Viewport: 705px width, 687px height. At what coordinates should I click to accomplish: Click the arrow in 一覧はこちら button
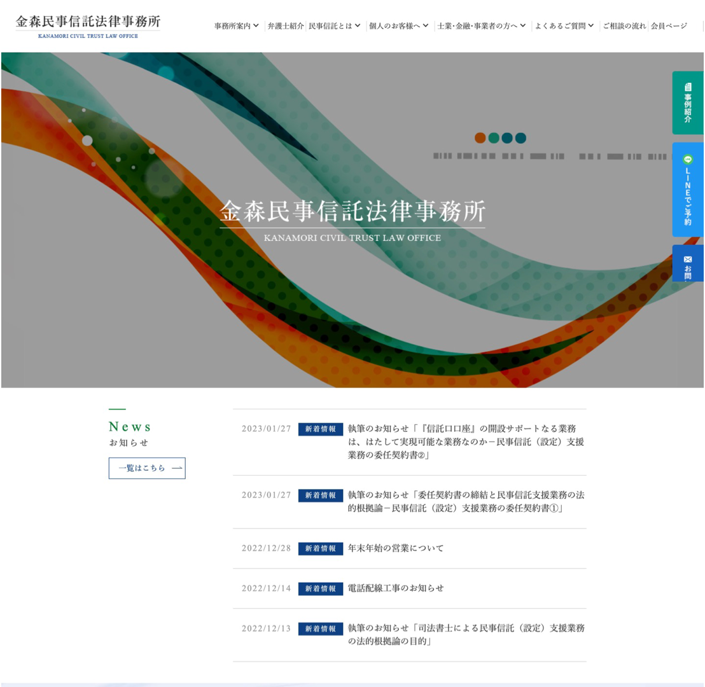point(177,468)
